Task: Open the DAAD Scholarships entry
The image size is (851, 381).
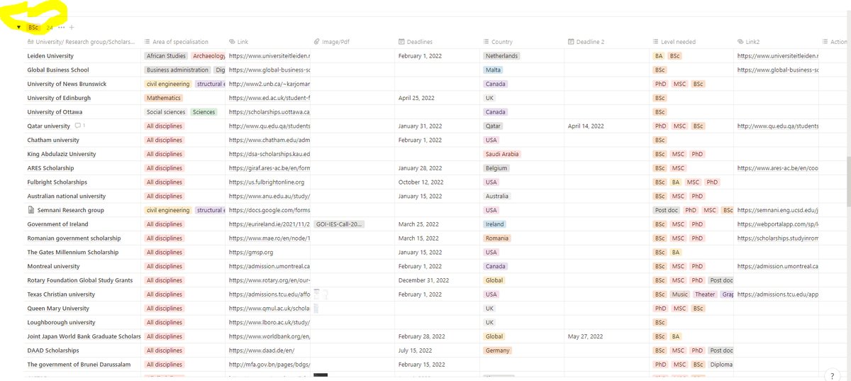Action: [x=53, y=350]
